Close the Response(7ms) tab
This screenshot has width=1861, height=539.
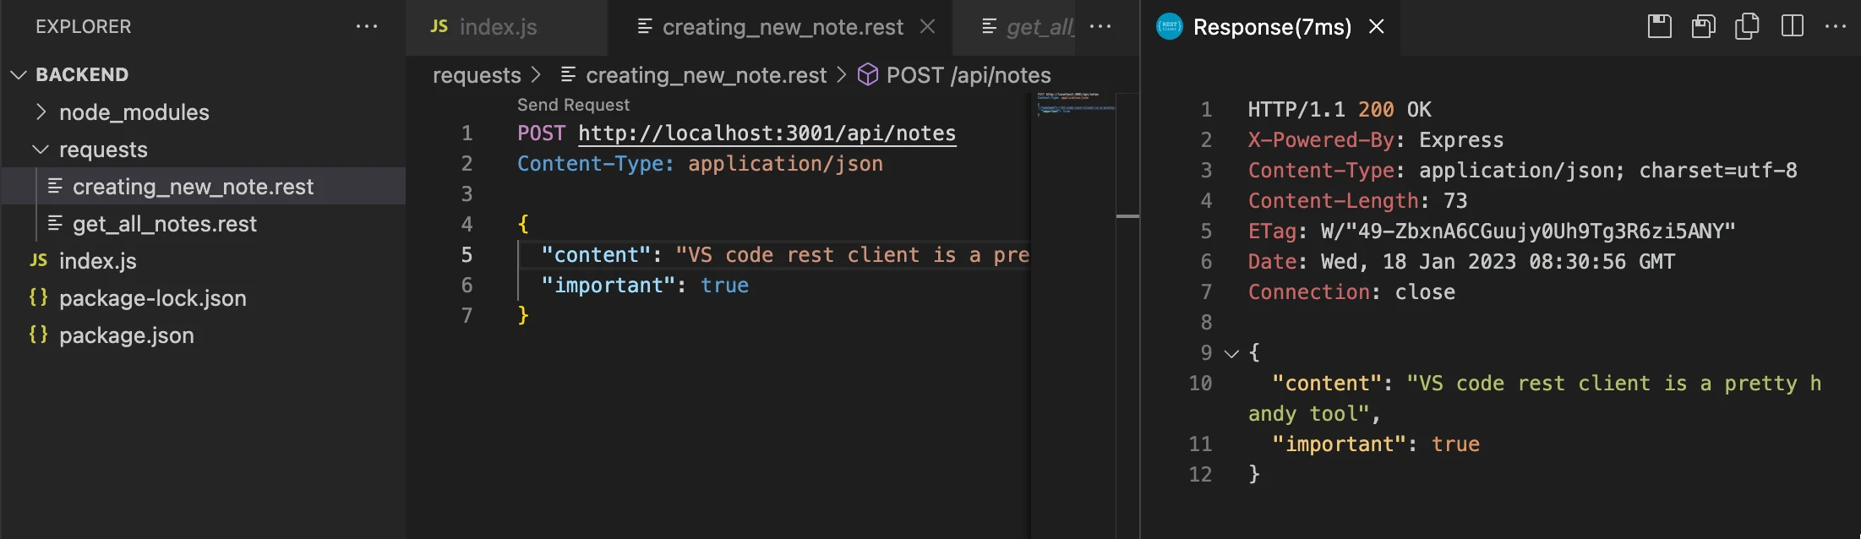click(1377, 26)
